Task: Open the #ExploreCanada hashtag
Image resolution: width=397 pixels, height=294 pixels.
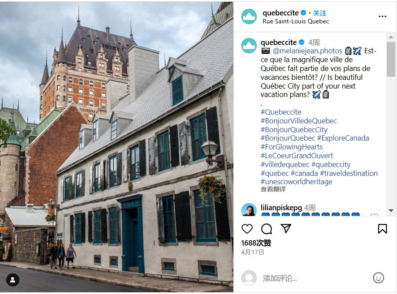Action: [x=343, y=138]
